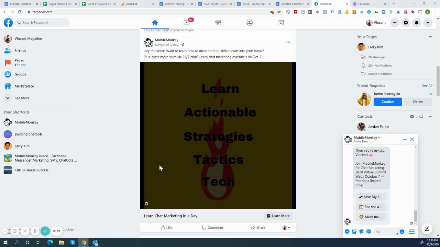Like the MobileMonkey post

(166, 227)
